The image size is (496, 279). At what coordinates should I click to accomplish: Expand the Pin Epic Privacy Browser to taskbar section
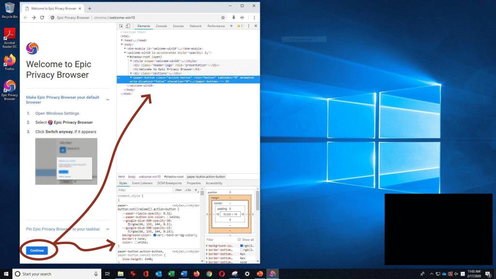point(108,229)
